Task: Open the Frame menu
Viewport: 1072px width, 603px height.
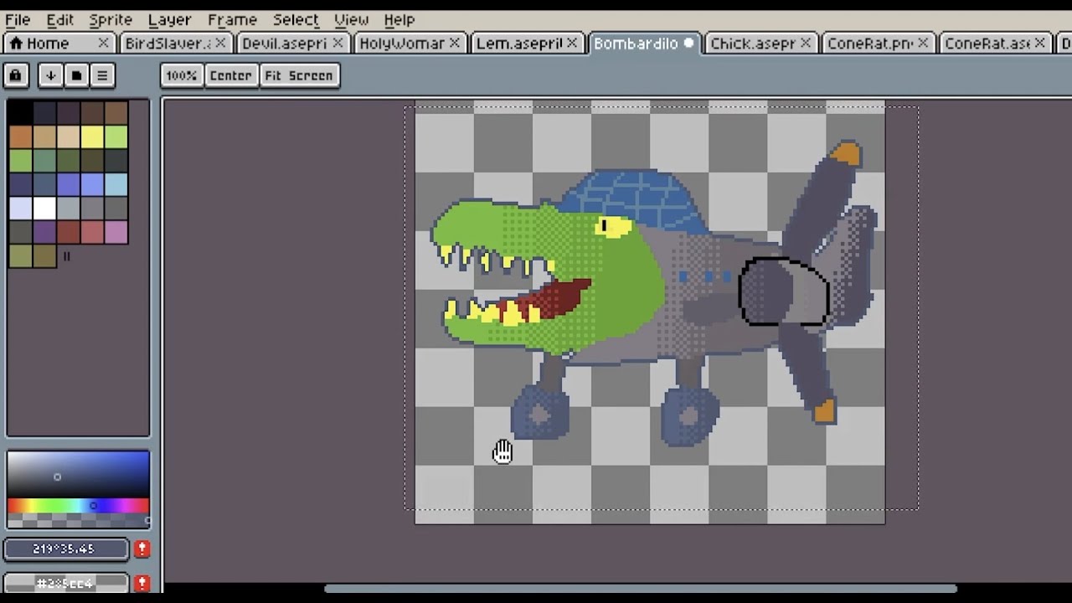Action: point(232,18)
